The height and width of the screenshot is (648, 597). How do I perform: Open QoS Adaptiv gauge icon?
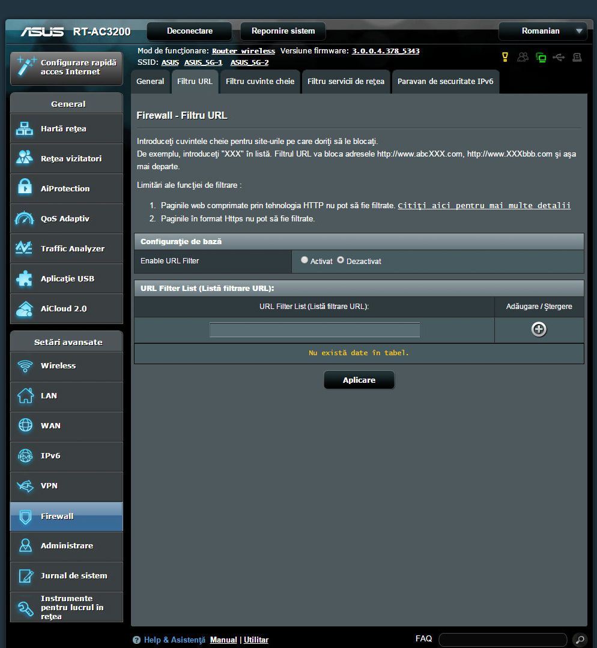(25, 218)
